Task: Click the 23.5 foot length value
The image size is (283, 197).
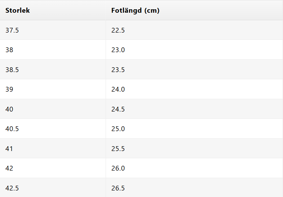Action: (118, 70)
